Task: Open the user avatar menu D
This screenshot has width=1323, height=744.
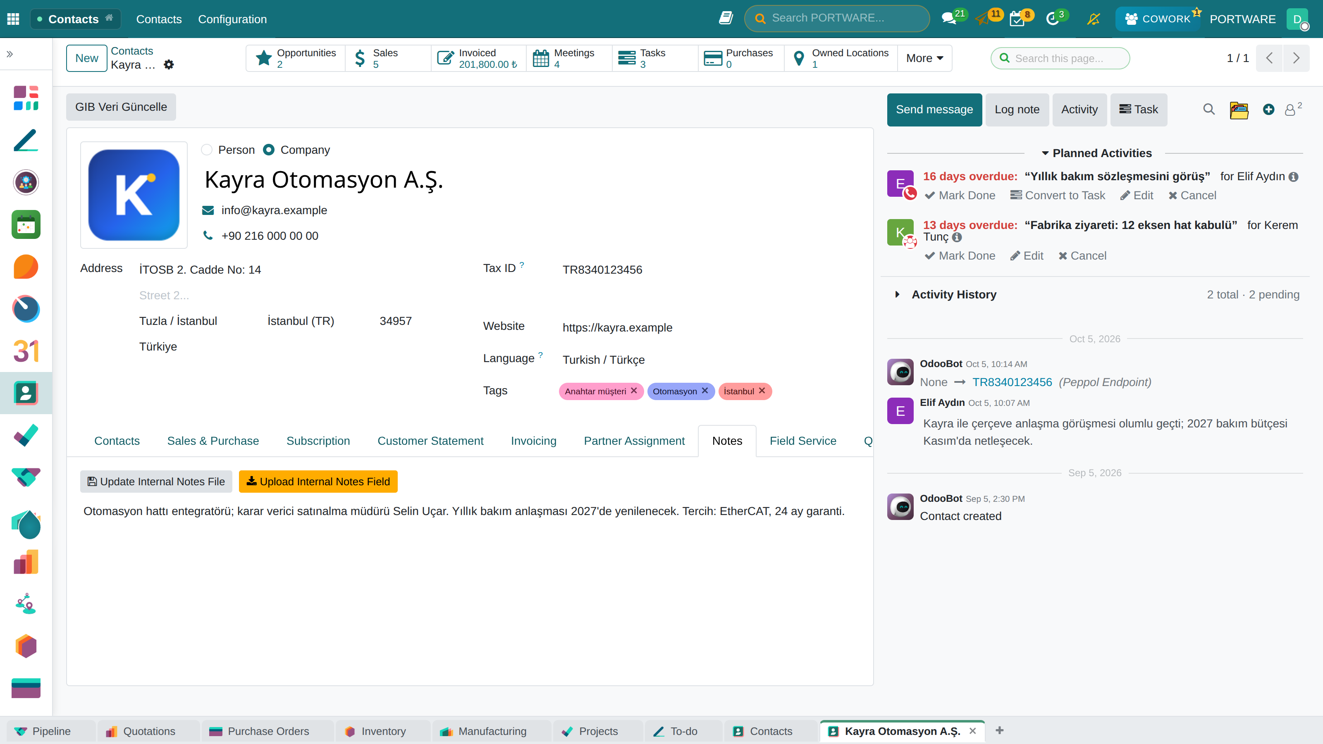Action: click(1297, 19)
